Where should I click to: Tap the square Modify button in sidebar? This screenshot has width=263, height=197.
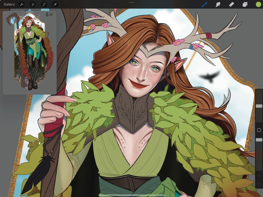click(x=259, y=130)
